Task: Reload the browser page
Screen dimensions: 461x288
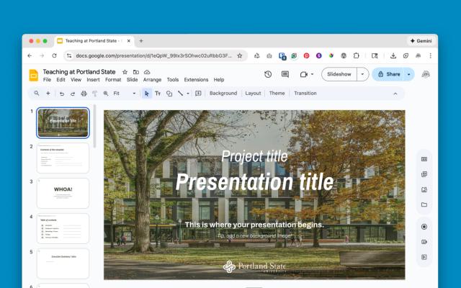Action: (x=54, y=55)
